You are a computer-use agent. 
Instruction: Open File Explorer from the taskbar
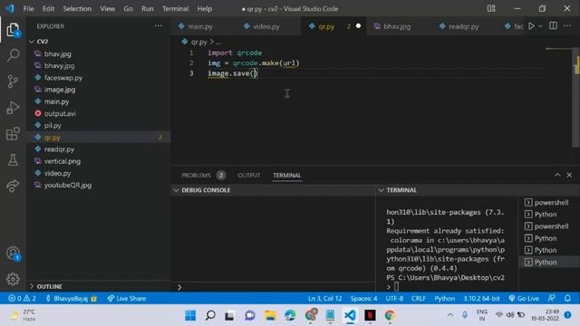270,315
